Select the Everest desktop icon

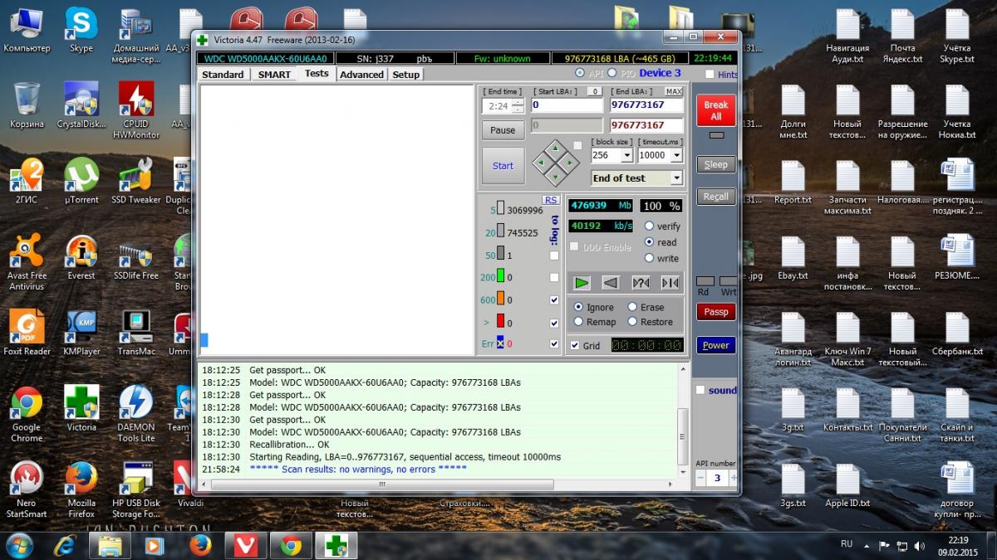coord(81,256)
